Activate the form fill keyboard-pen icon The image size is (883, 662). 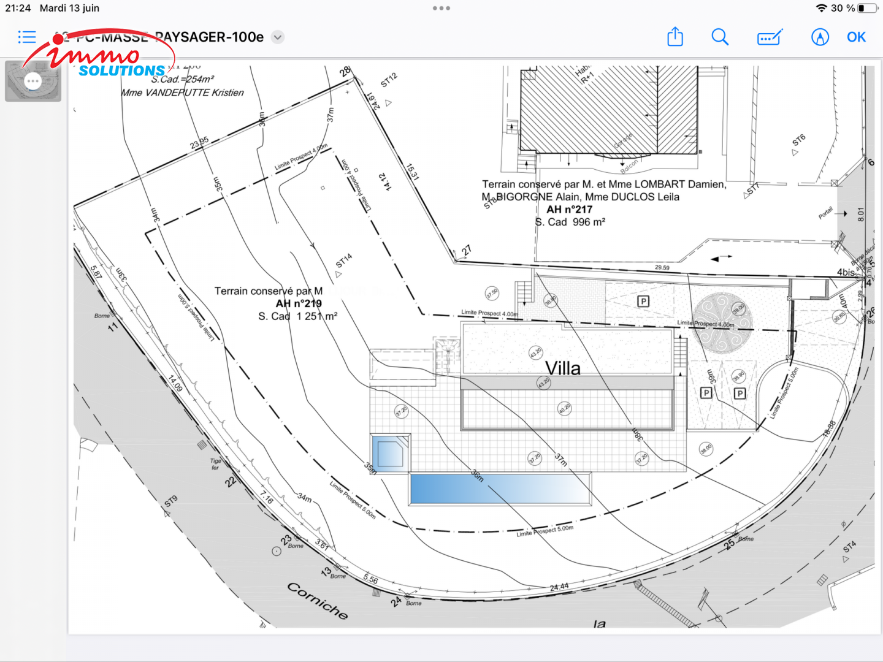pyautogui.click(x=770, y=37)
